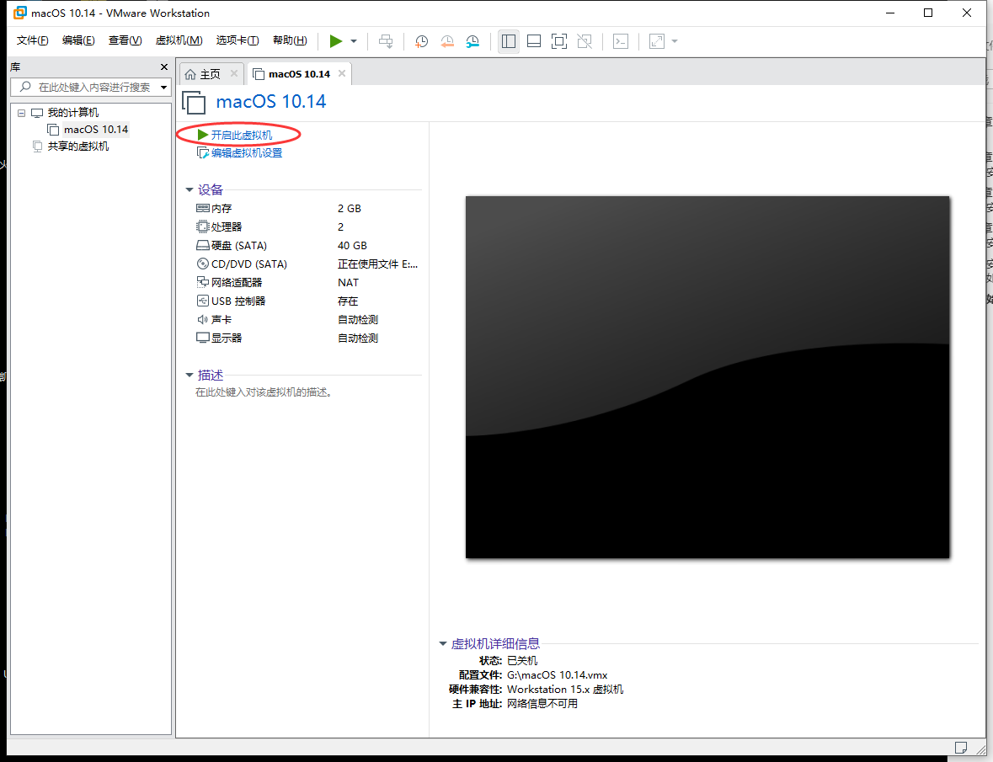
Task: Open the 编辑 menu
Action: (78, 40)
